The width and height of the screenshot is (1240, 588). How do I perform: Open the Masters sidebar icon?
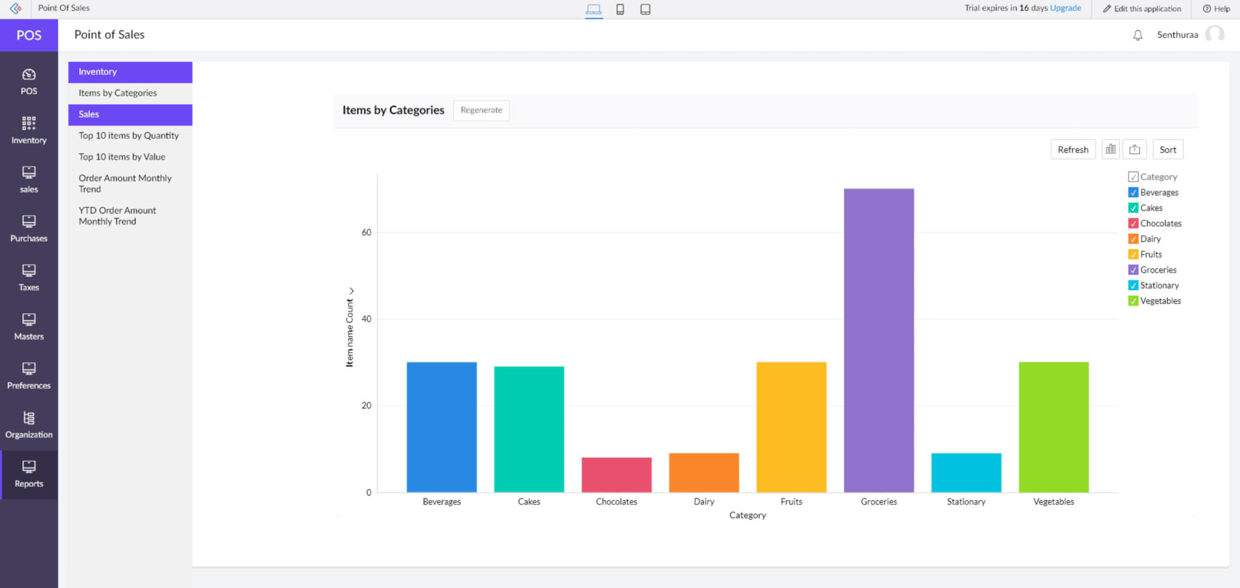[x=29, y=325]
